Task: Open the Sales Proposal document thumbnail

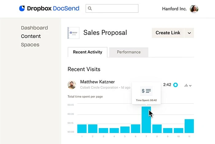Action: 73,33
